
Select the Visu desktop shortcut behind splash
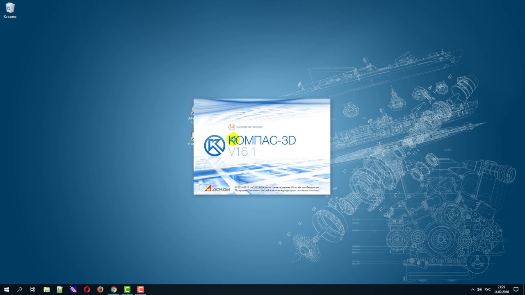pos(191,138)
